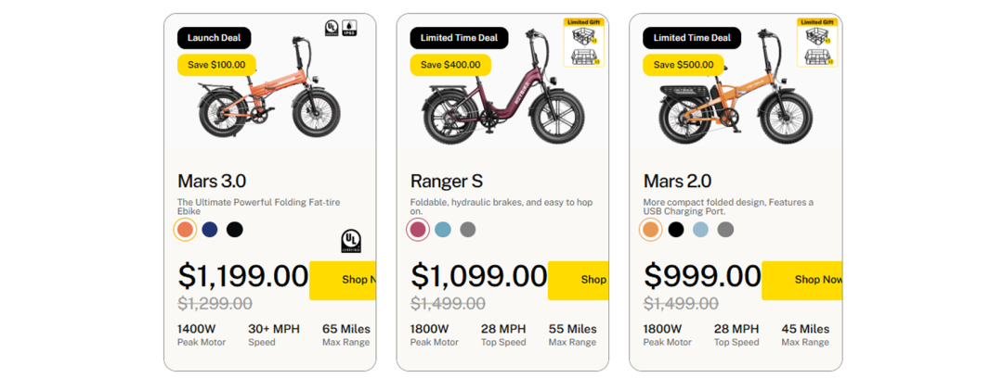Image resolution: width=1003 pixels, height=378 pixels.
Task: Open the Limited Gift basket icon on Ranger S
Action: coord(583,42)
